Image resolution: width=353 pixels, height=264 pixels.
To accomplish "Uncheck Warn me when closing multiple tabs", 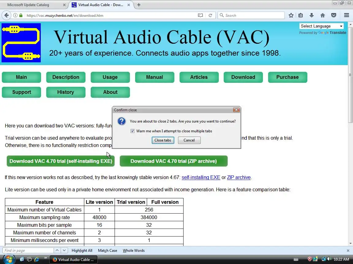I will click(x=132, y=131).
